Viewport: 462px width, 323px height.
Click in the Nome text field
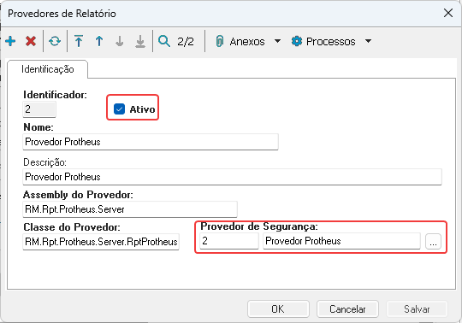pos(151,142)
